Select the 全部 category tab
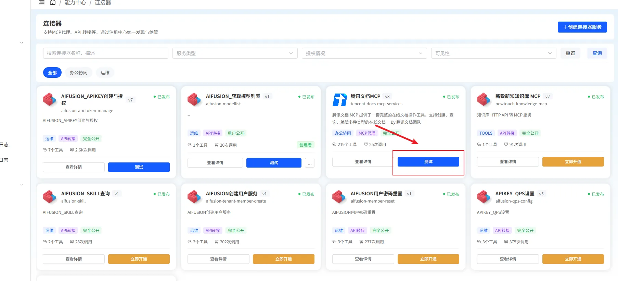The width and height of the screenshot is (618, 281). tap(52, 73)
